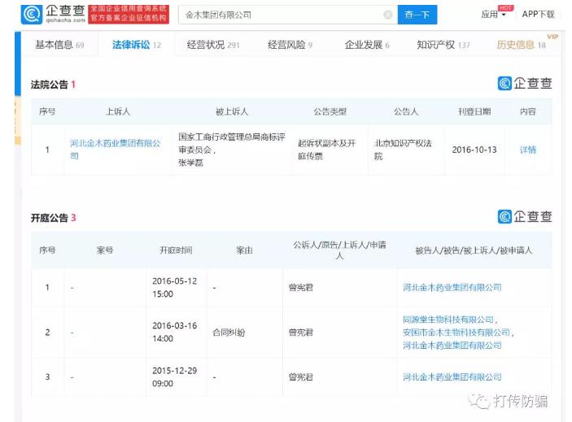Click the 查一下 search button
This screenshot has height=422, width=572.
pyautogui.click(x=417, y=15)
